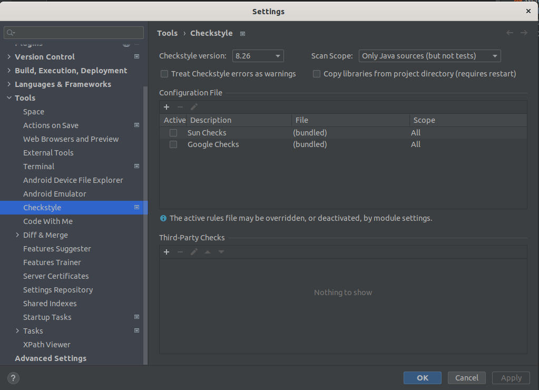Navigate forward with the right arrow
The image size is (539, 390).
[524, 33]
